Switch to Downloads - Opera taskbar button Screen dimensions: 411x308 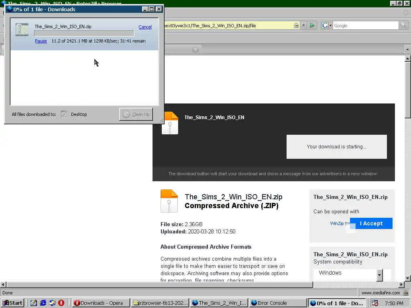point(101,303)
